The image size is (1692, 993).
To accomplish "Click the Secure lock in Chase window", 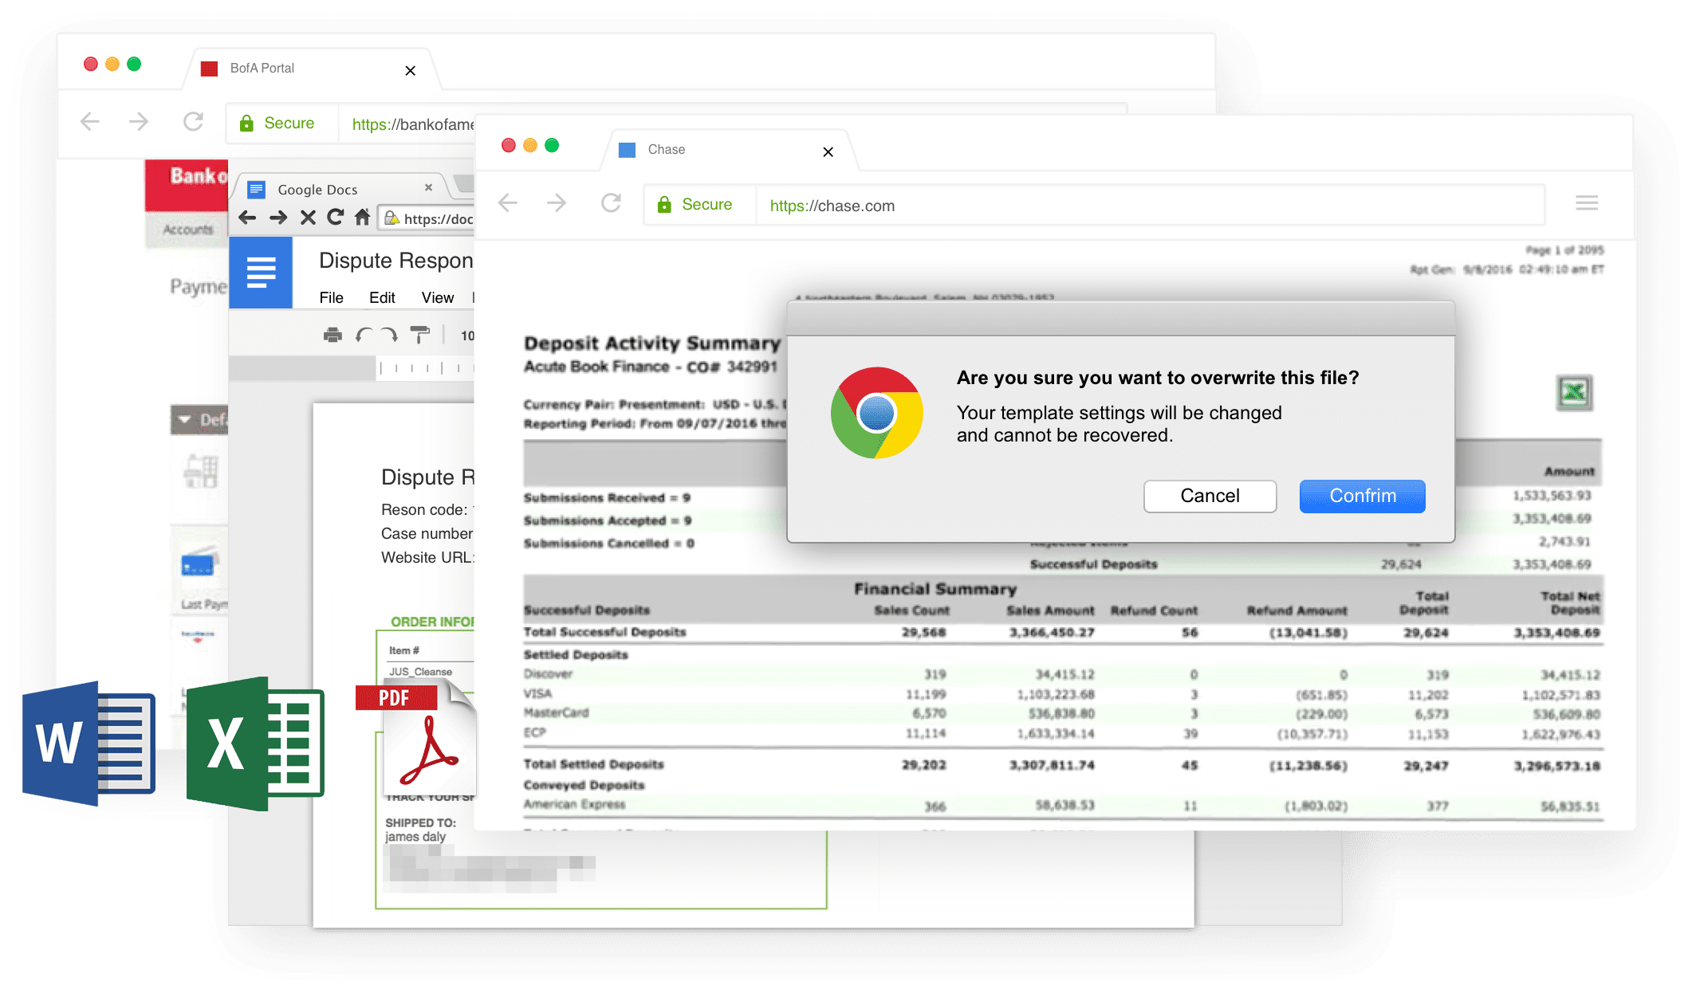I will 694,205.
